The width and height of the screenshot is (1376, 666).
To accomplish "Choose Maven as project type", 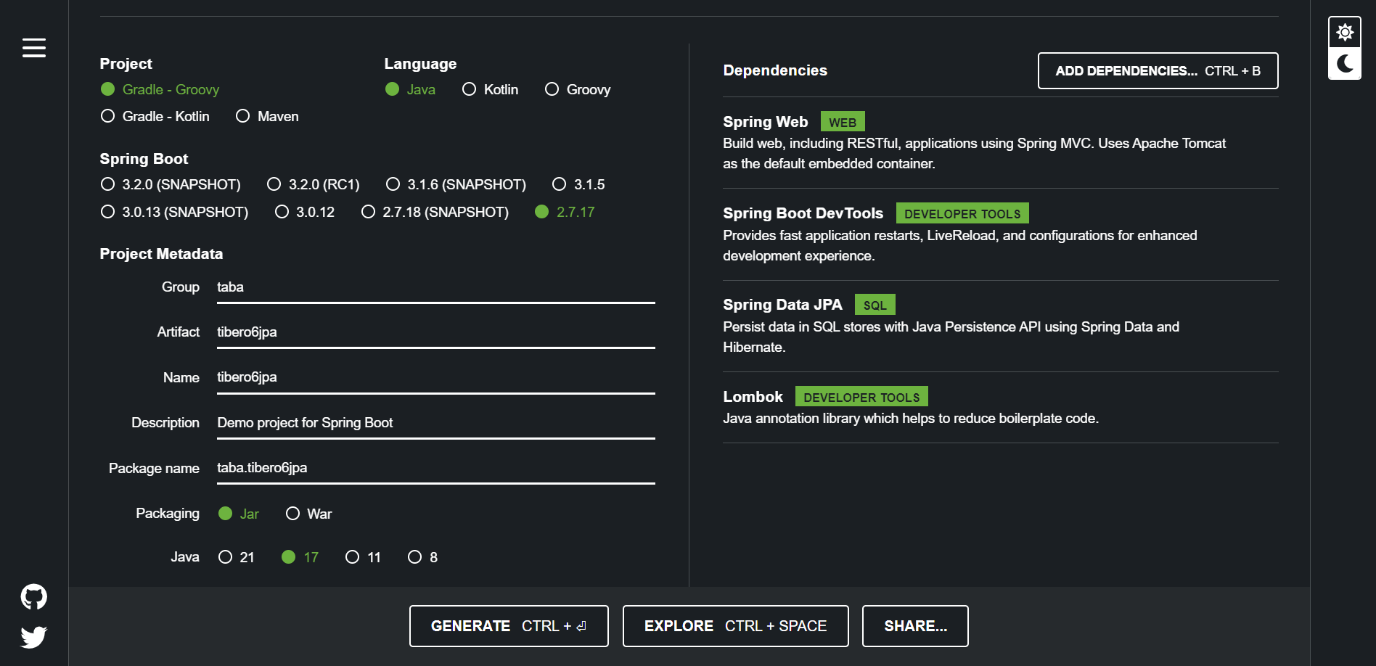I will coord(267,116).
